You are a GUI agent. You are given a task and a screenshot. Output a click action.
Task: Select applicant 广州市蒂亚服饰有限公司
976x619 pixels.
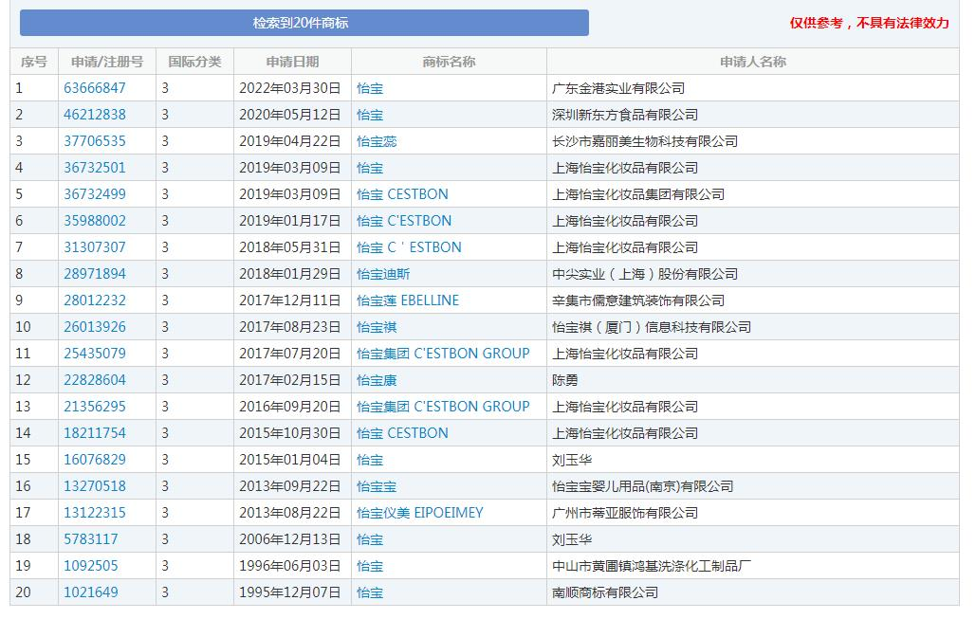click(625, 513)
